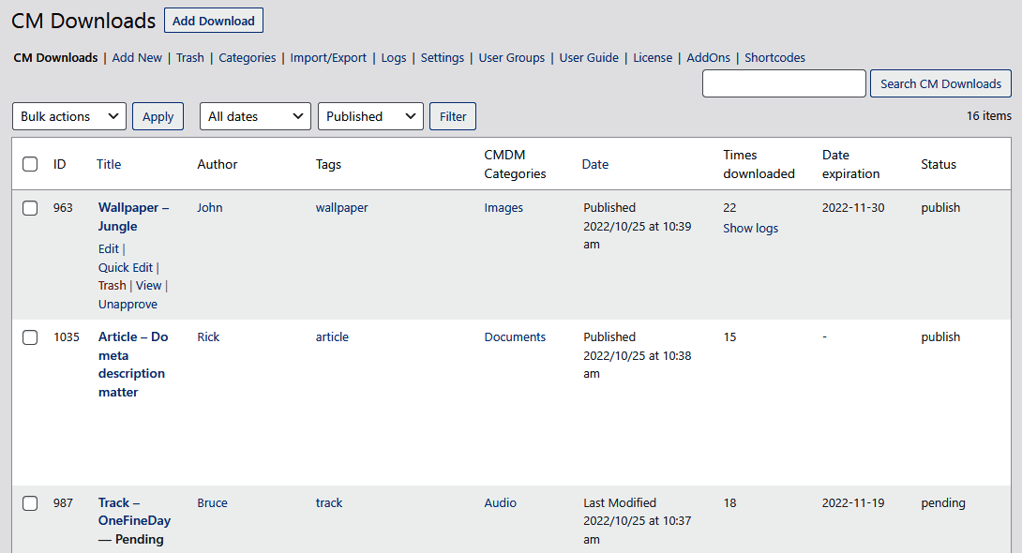The height and width of the screenshot is (553, 1022).
Task: Select the checkbox for Article row 1035
Action: pos(30,337)
